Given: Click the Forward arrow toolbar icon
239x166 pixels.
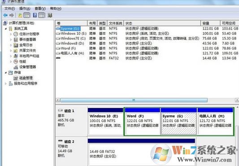Looking at the screenshot, I should [x=12, y=15].
